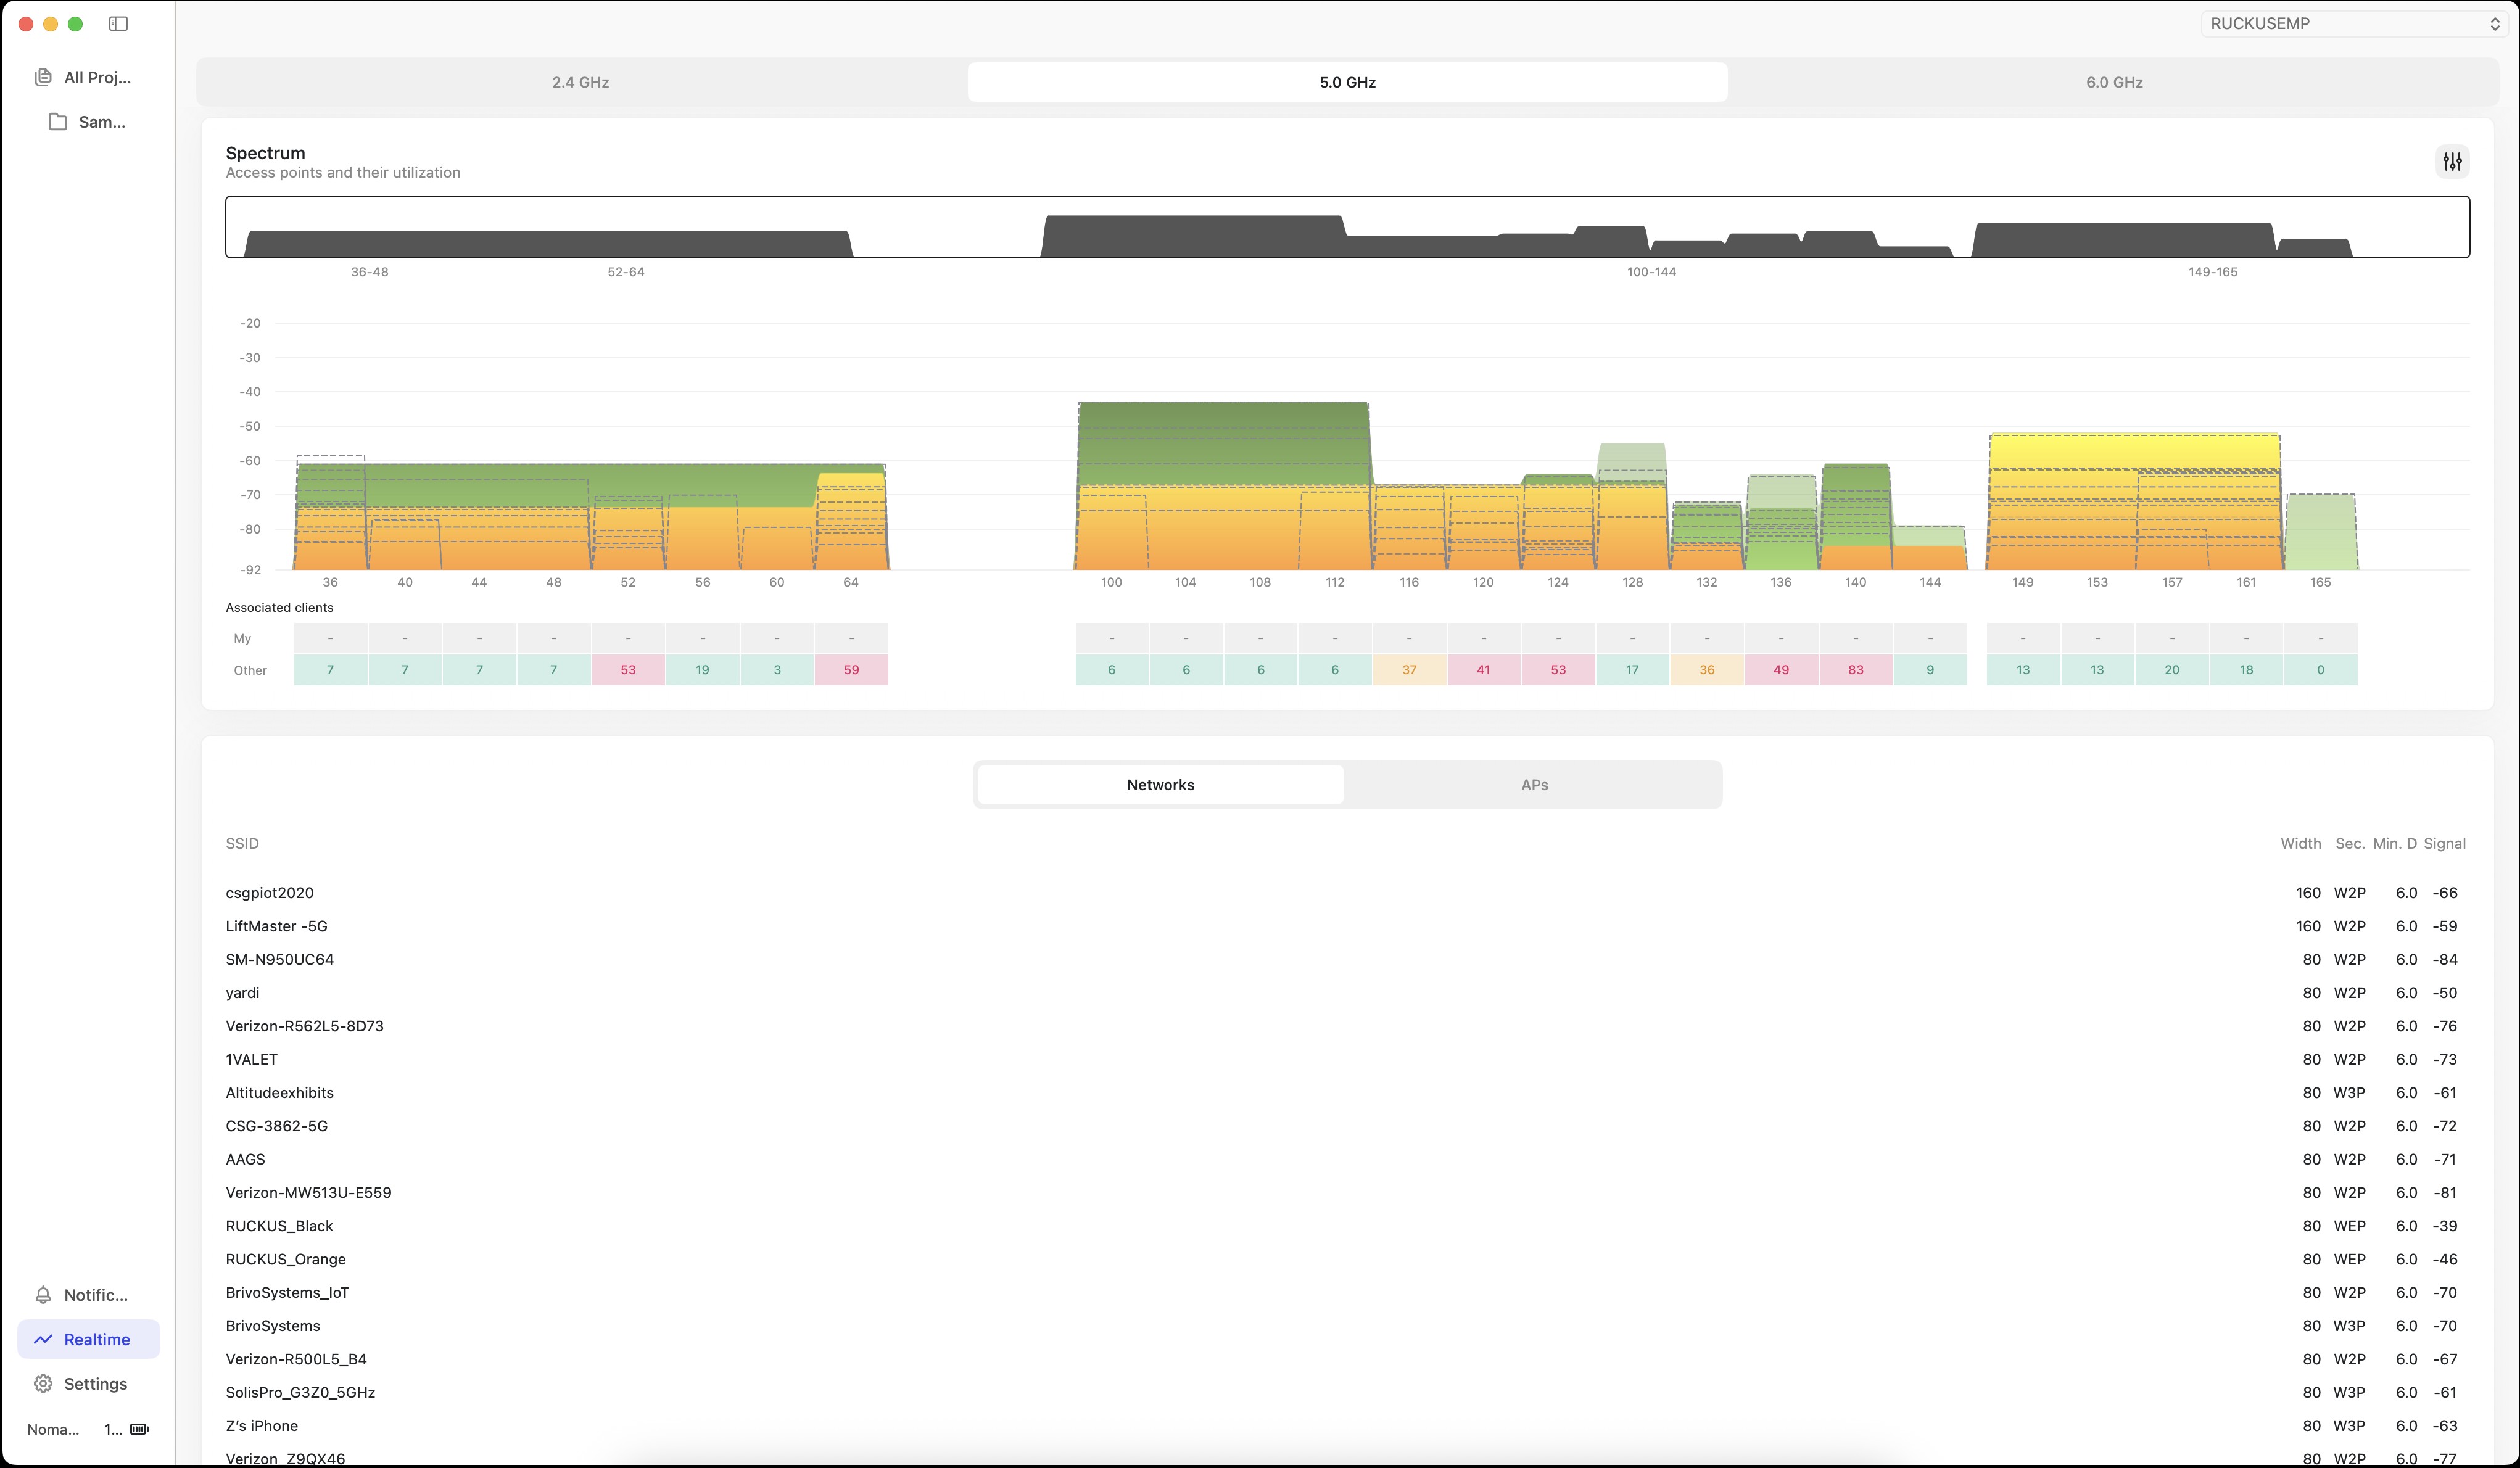Open Settings gear icon in sidebar
This screenshot has height=1468, width=2520.
[43, 1384]
